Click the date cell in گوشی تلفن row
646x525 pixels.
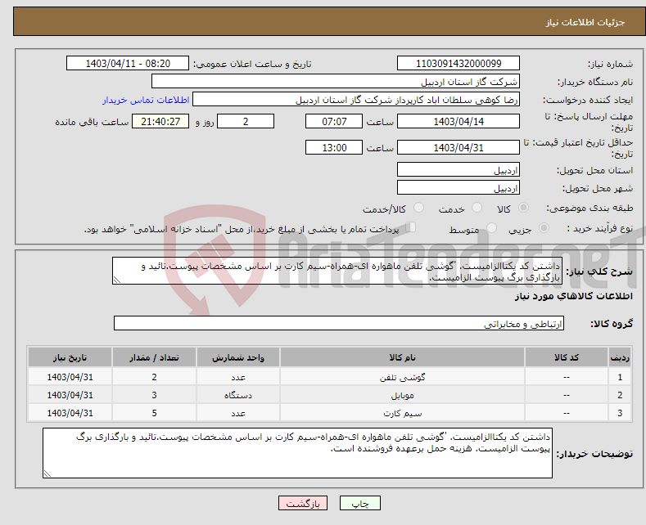pos(70,377)
